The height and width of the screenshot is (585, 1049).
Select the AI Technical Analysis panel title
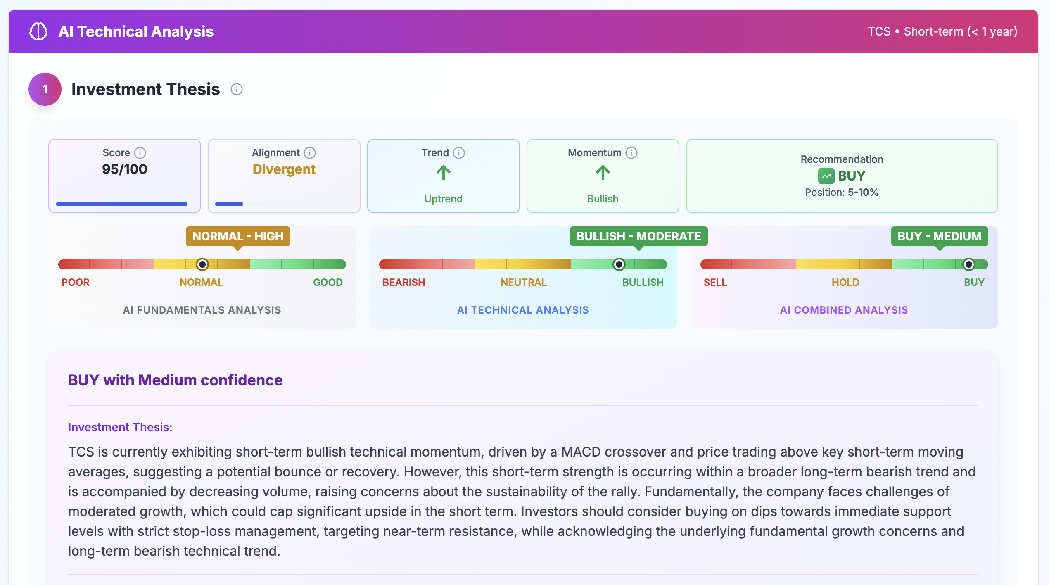523,310
